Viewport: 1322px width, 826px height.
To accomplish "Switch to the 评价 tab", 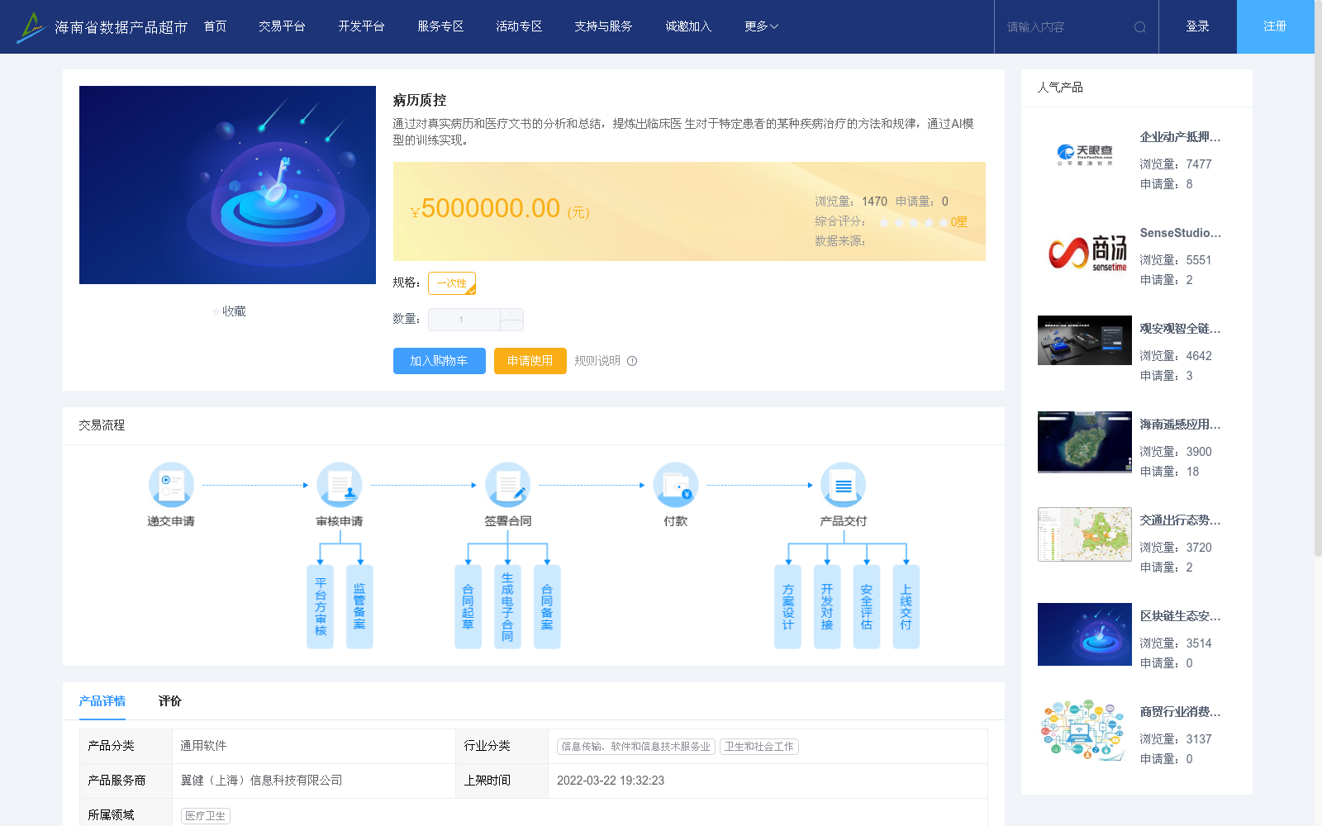I will (170, 700).
